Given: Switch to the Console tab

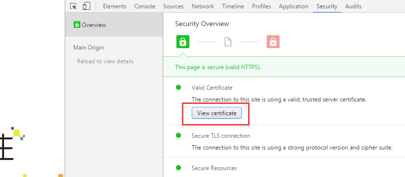Looking at the screenshot, I should tap(145, 6).
